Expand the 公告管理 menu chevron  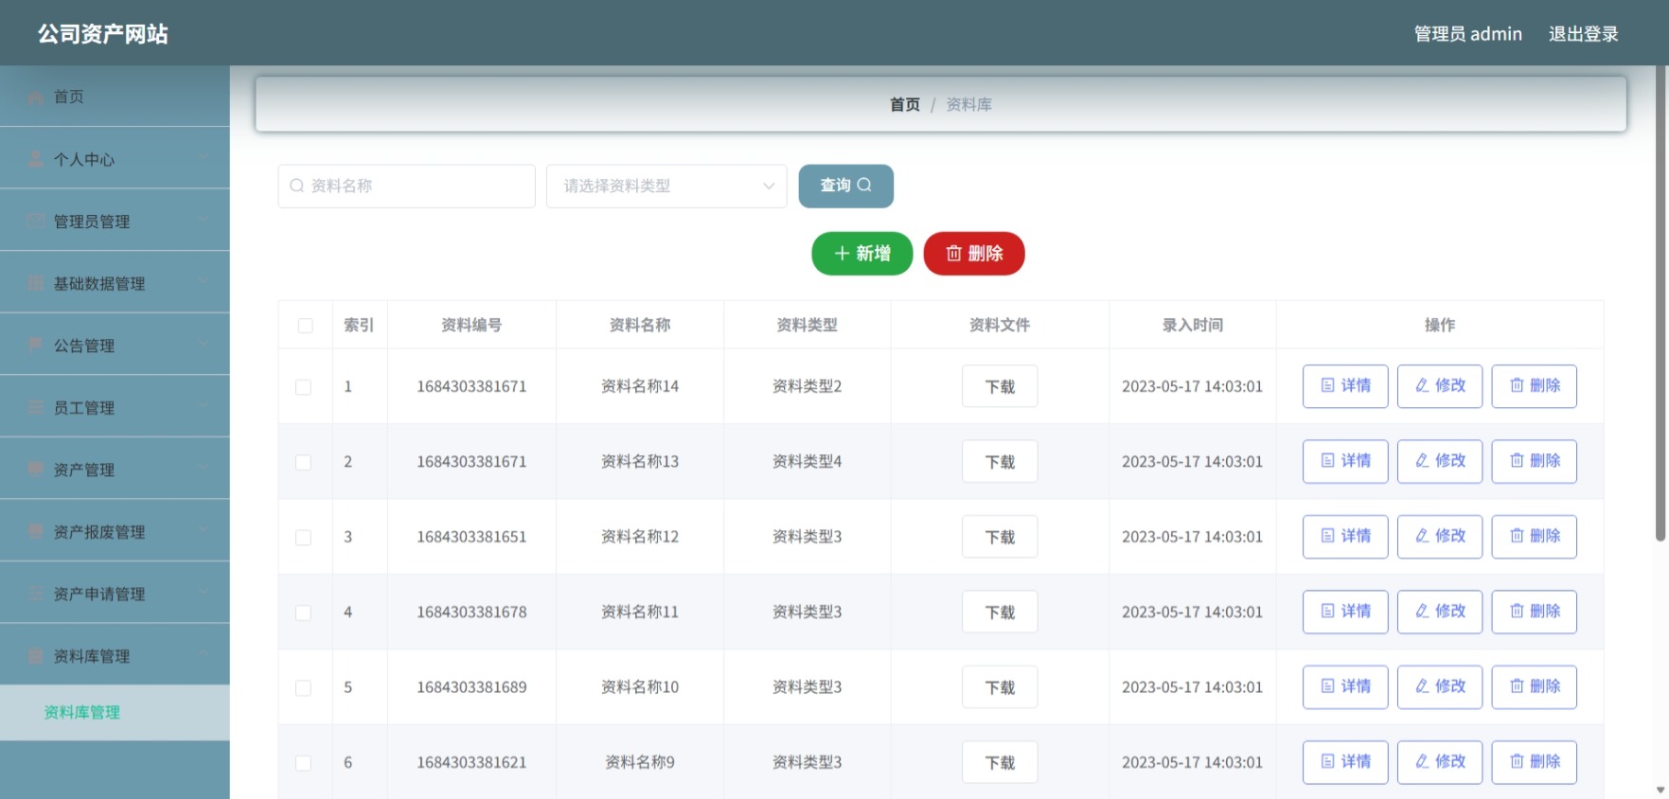pyautogui.click(x=204, y=343)
